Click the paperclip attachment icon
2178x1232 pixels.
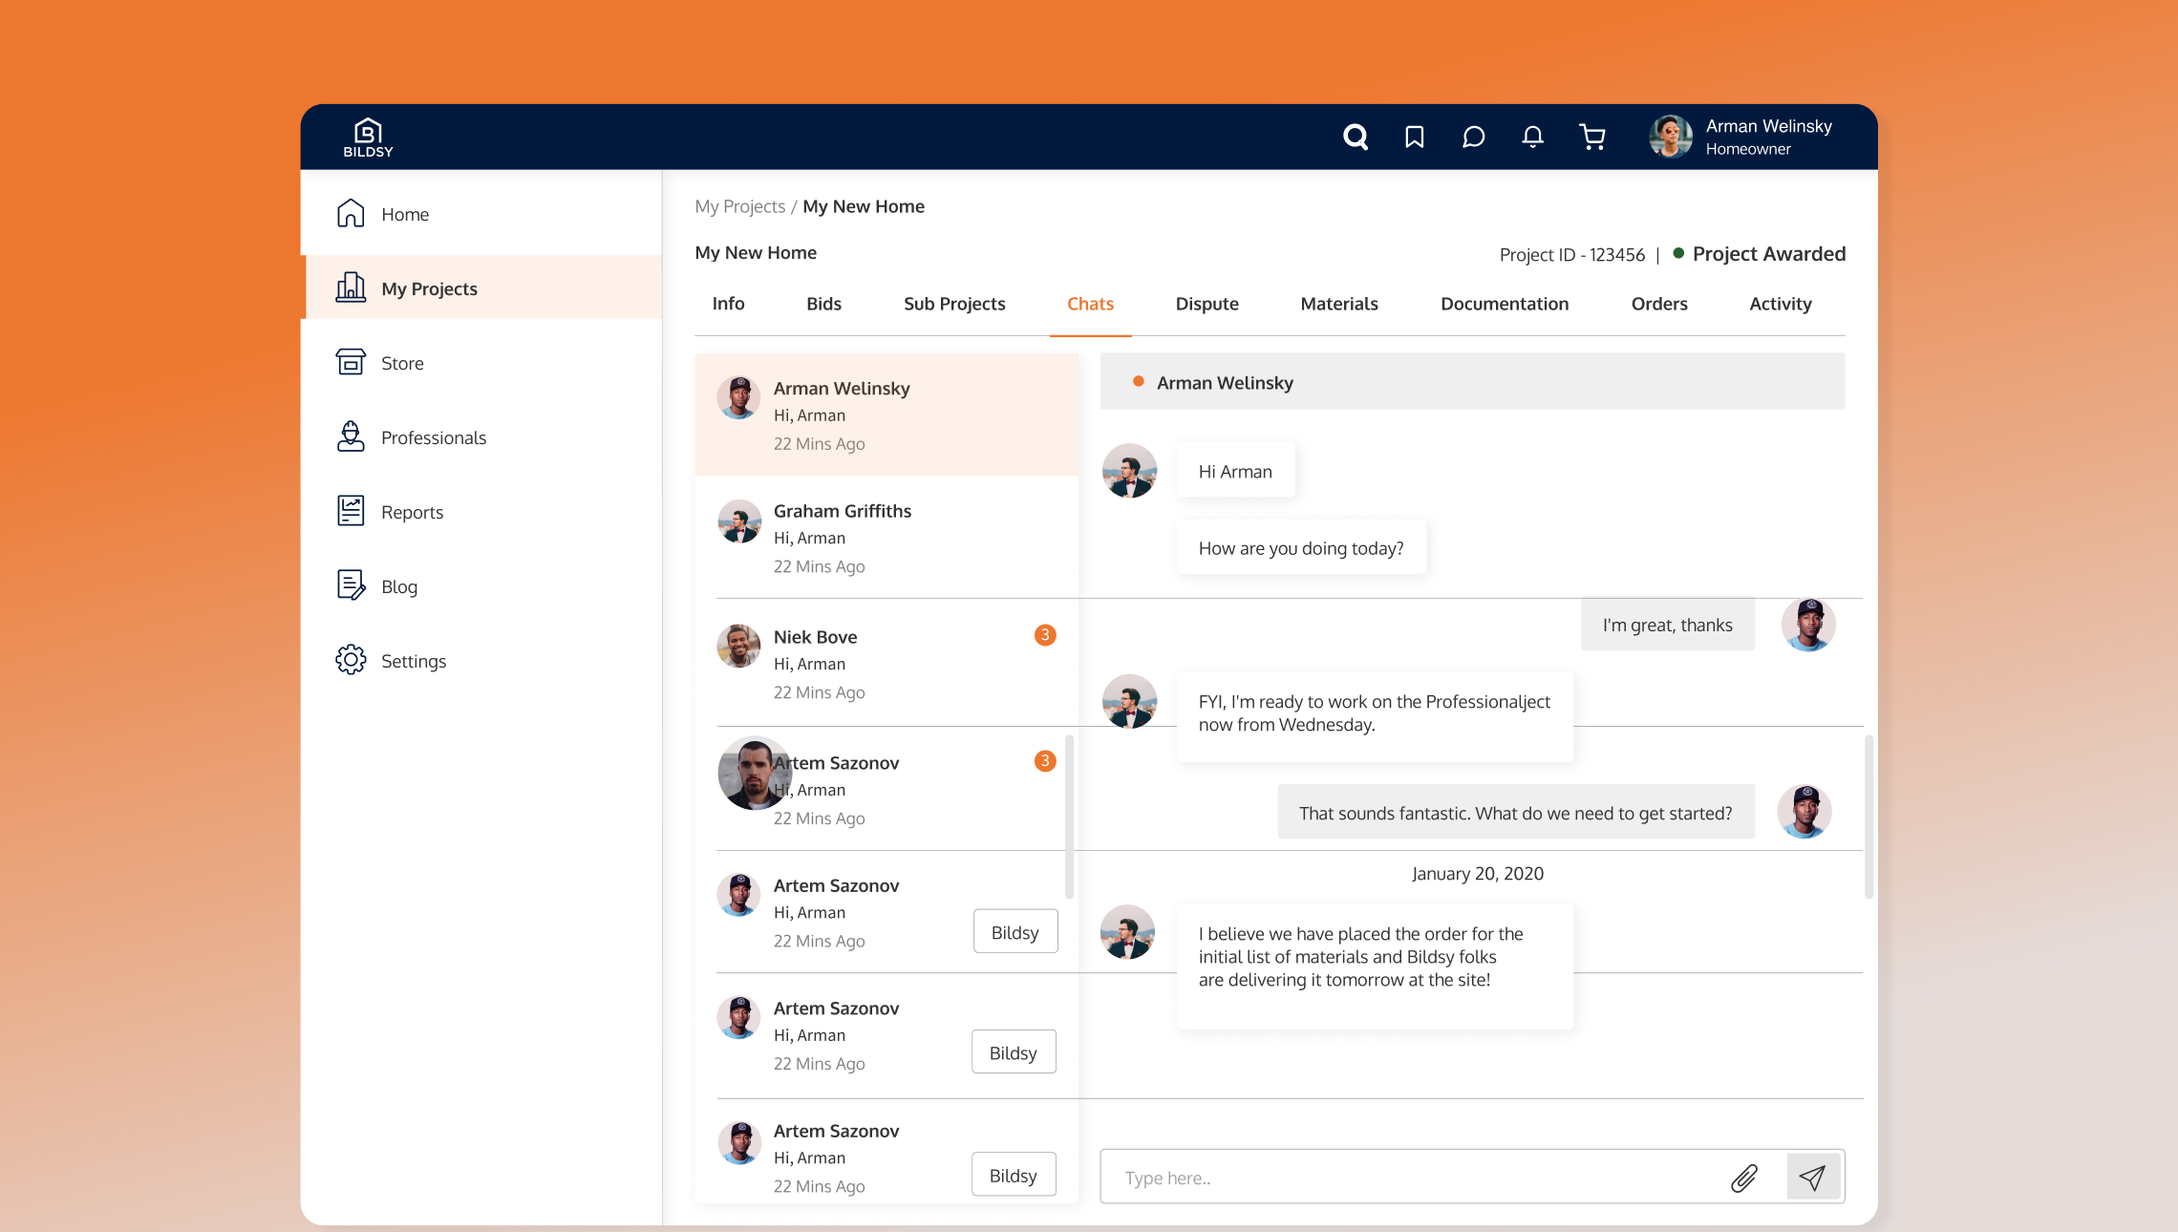[1743, 1178]
